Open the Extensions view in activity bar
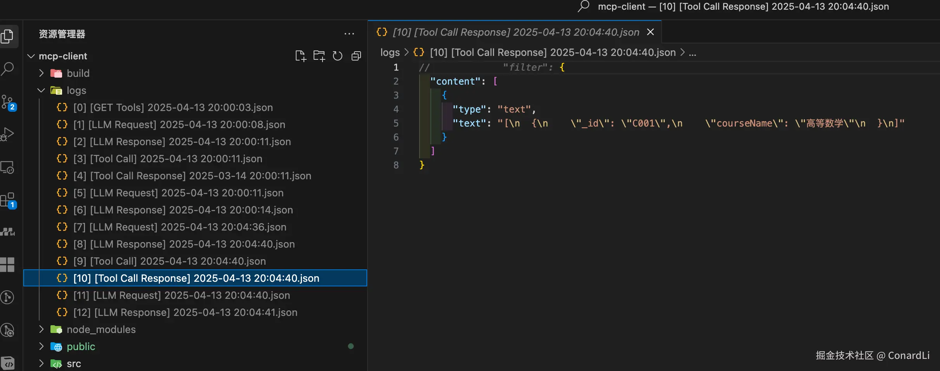The height and width of the screenshot is (371, 940). (x=8, y=200)
